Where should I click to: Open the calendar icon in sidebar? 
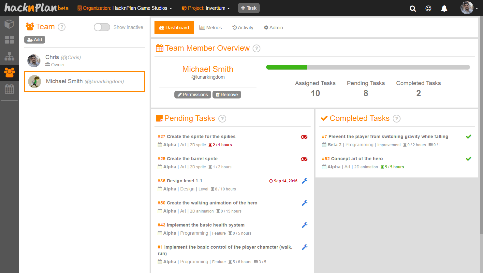[9, 89]
